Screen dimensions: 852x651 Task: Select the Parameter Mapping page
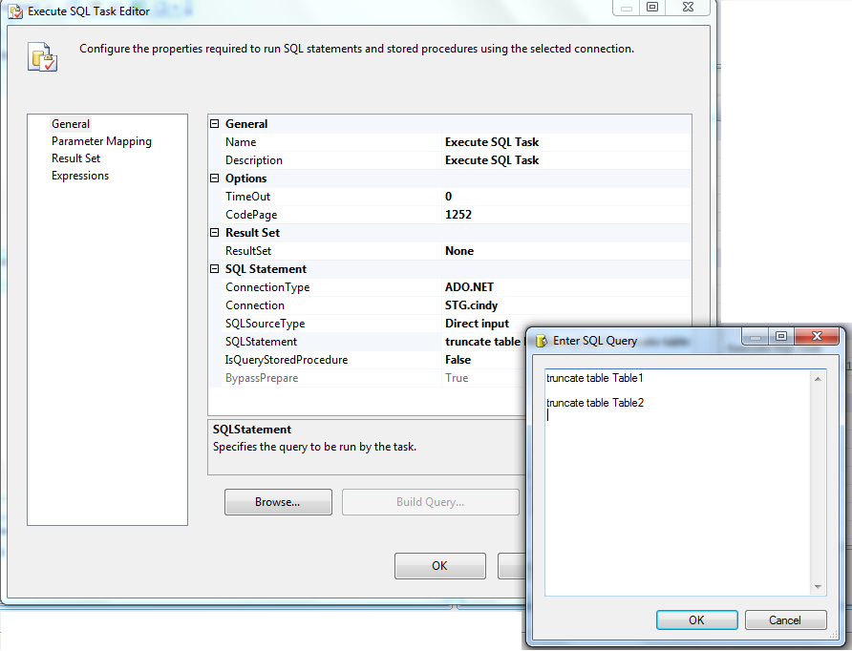(x=101, y=140)
